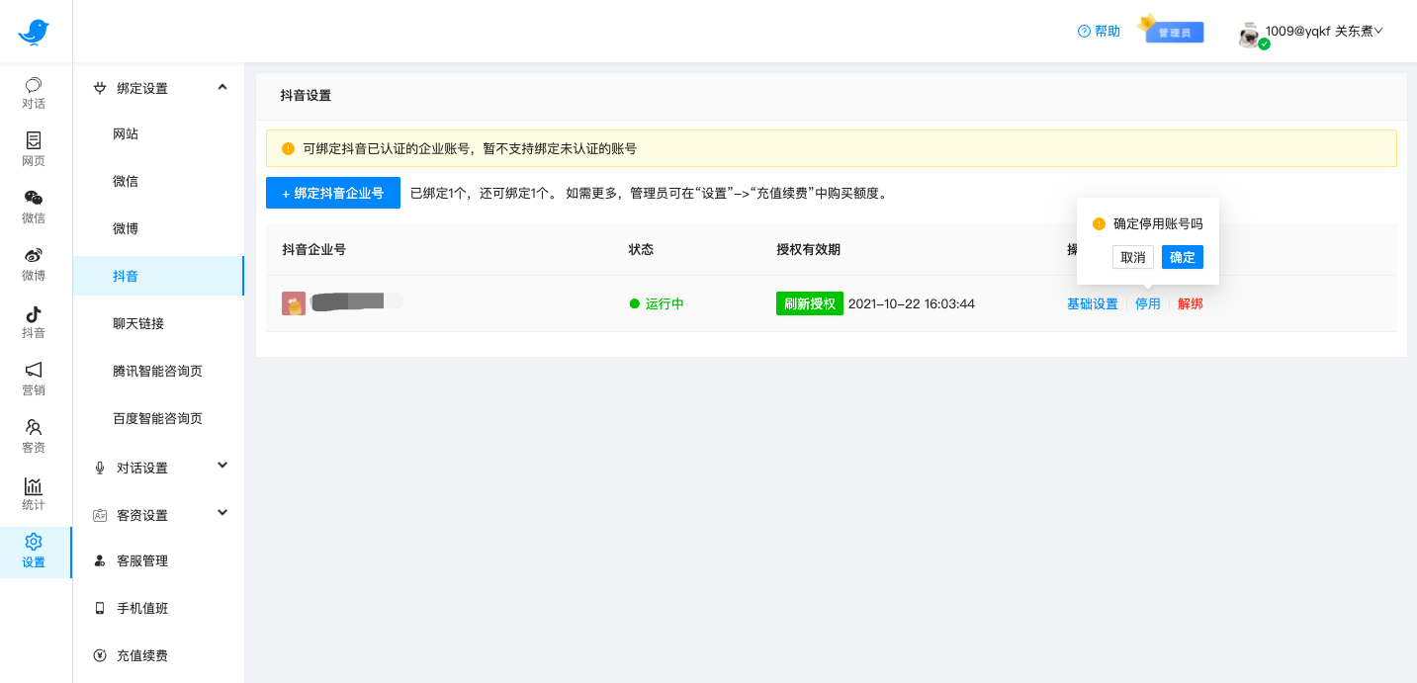This screenshot has height=683, width=1417.
Task: Click the user avatar thumbnail
Action: coord(1249,31)
